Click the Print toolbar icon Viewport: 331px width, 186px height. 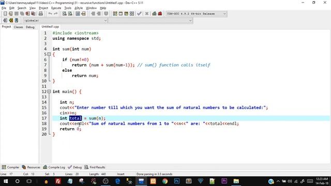click(x=40, y=14)
